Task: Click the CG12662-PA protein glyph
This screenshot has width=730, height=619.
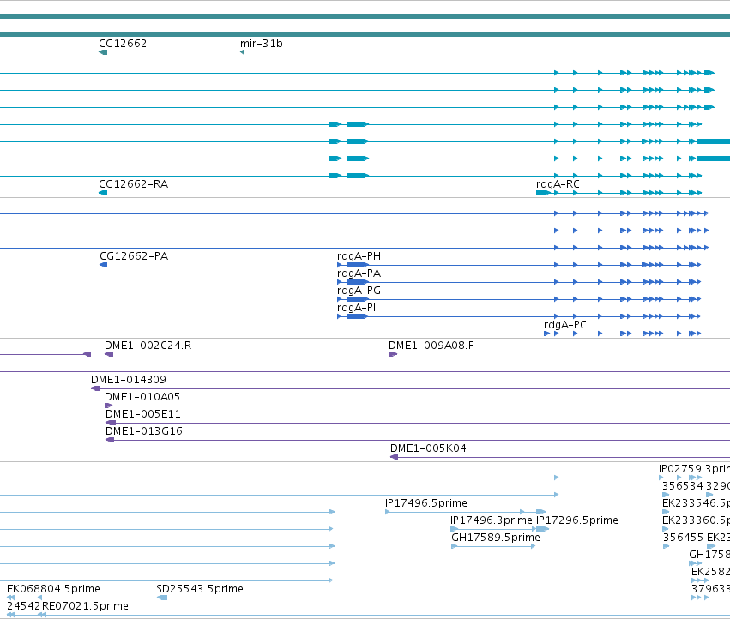Action: click(x=103, y=265)
